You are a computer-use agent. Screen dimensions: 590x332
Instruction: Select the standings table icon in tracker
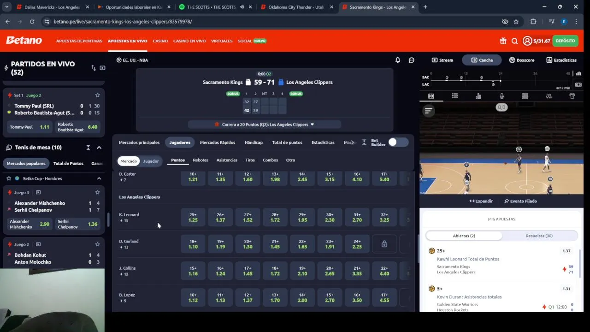coord(525,96)
